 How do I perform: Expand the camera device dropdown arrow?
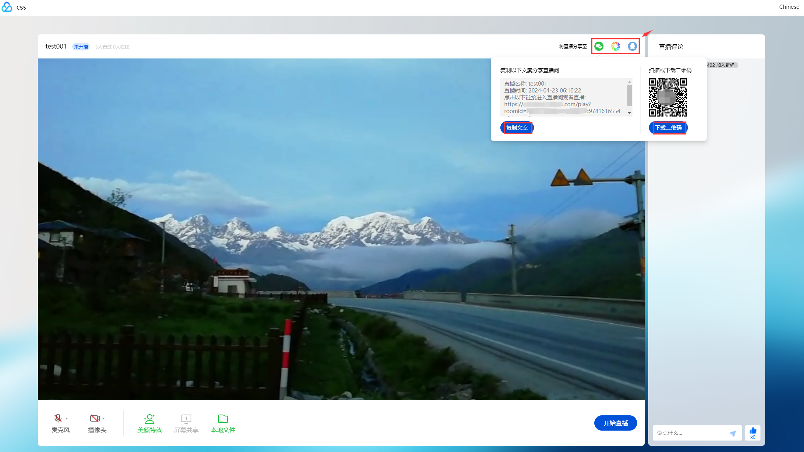[104, 419]
